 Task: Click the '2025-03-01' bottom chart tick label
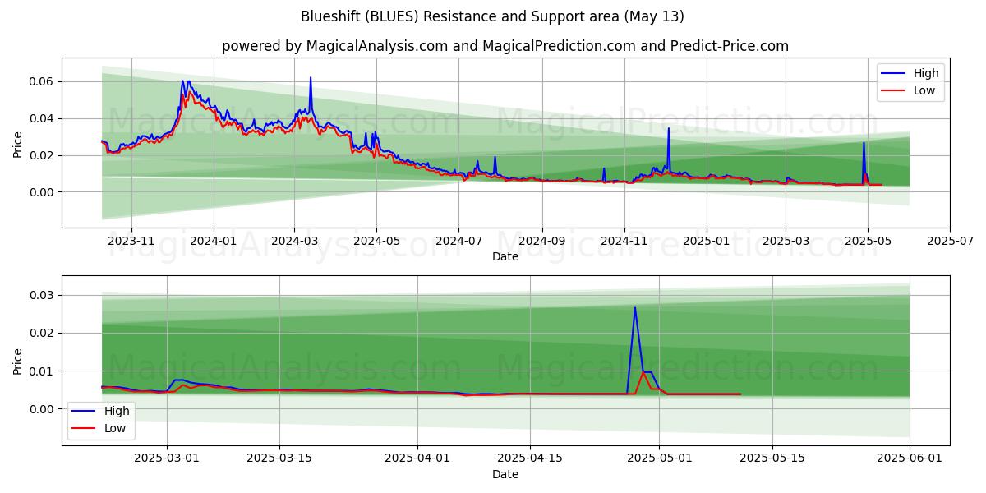click(x=168, y=458)
